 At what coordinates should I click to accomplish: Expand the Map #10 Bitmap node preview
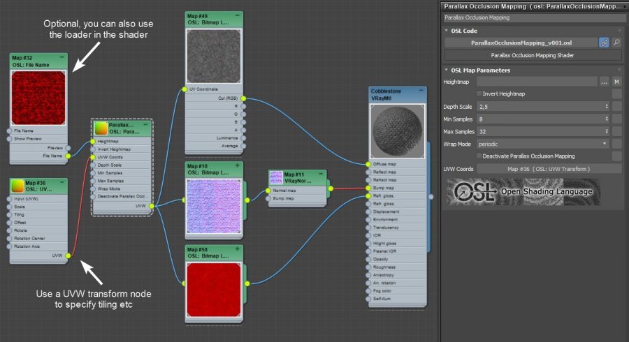tap(238, 166)
